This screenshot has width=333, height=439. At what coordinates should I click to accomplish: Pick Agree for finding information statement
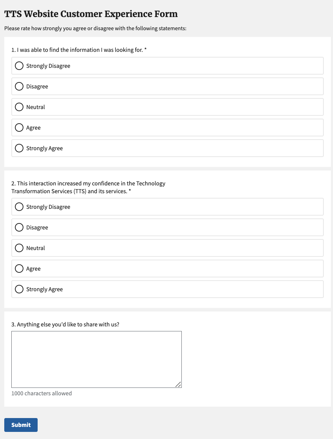19,128
